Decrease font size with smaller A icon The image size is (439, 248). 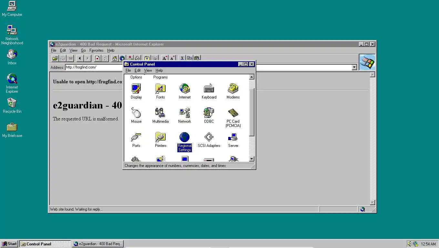[x=172, y=58]
